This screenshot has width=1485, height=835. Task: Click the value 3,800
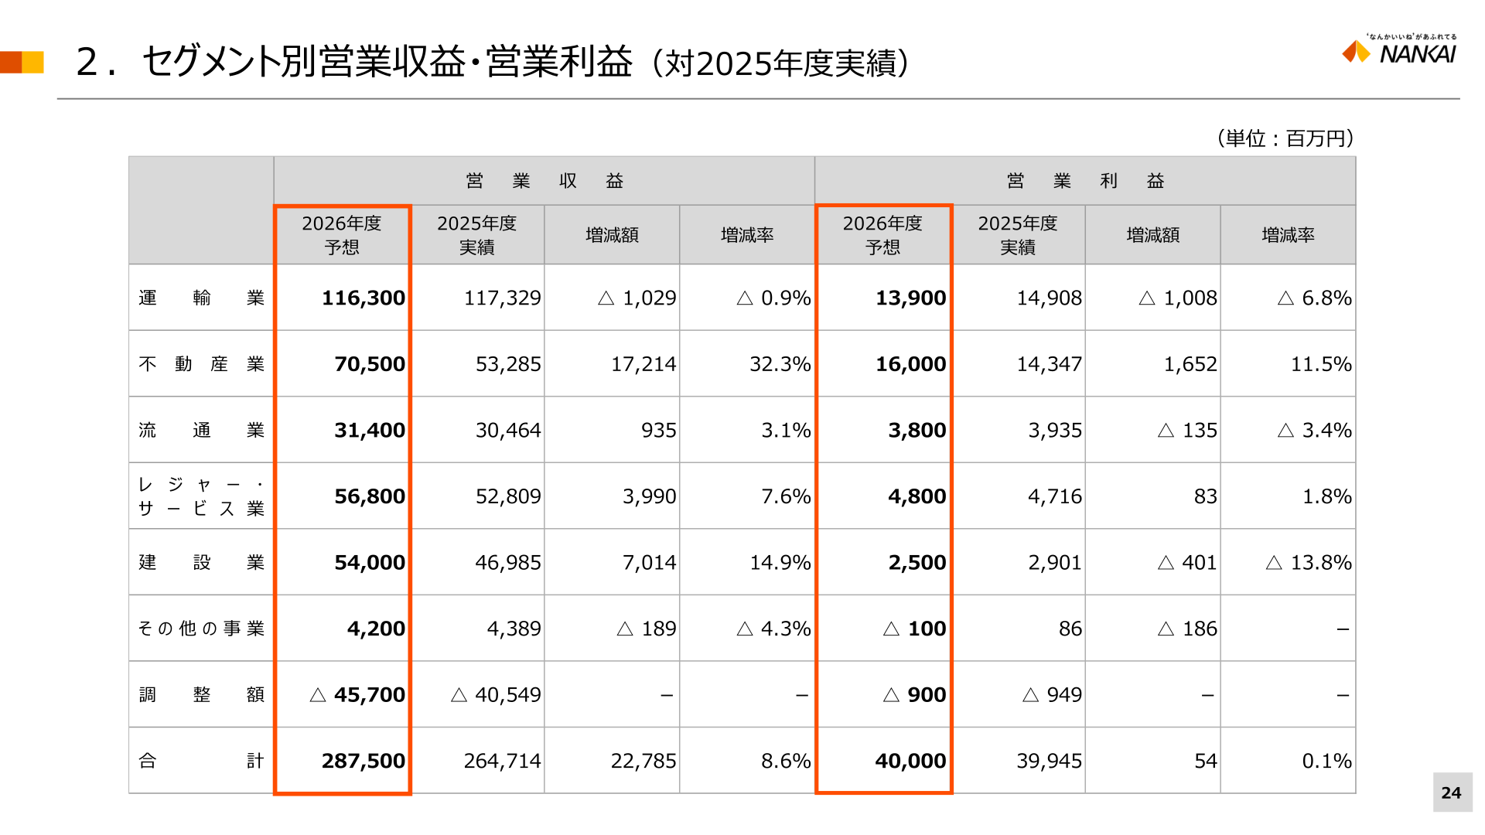[x=917, y=430]
